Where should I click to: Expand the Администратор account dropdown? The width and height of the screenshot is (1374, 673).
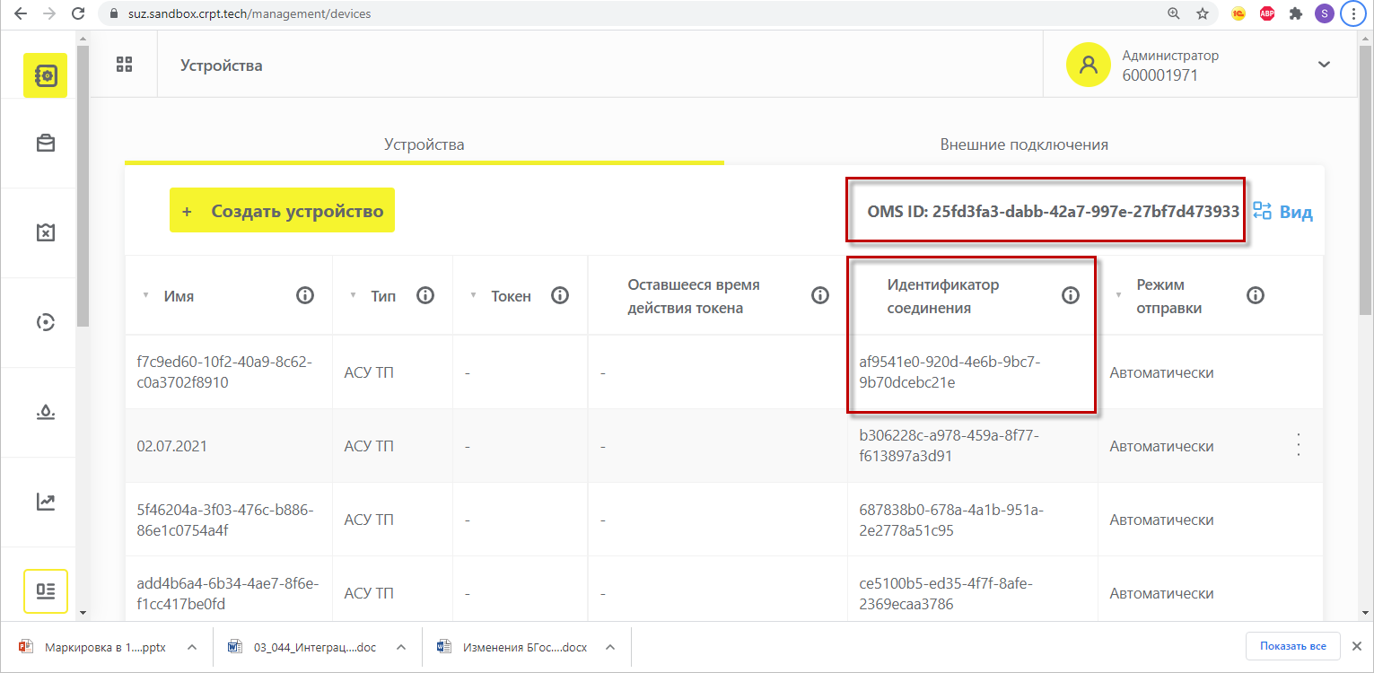point(1324,65)
